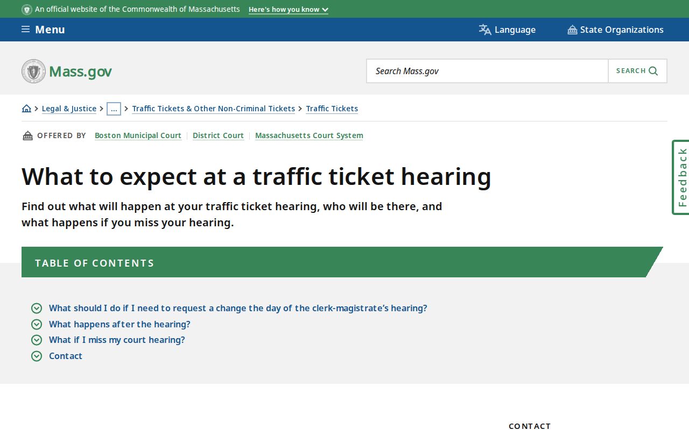Click the State Organizations building icon
This screenshot has width=689, height=430.
click(x=572, y=30)
